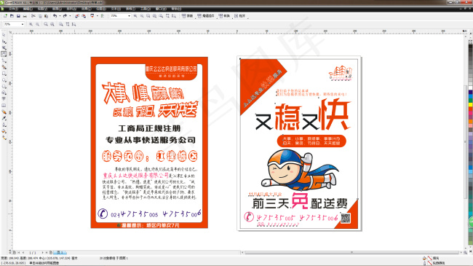Open the 文本 (Text) menu

coord(116,9)
